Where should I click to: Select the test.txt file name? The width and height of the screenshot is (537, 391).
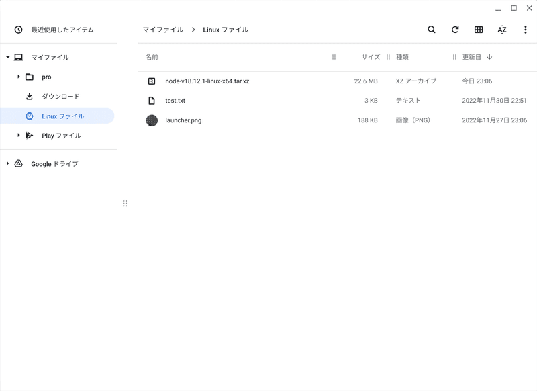tap(175, 101)
